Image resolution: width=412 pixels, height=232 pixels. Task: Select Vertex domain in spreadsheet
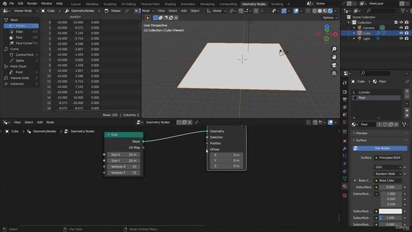(21, 26)
